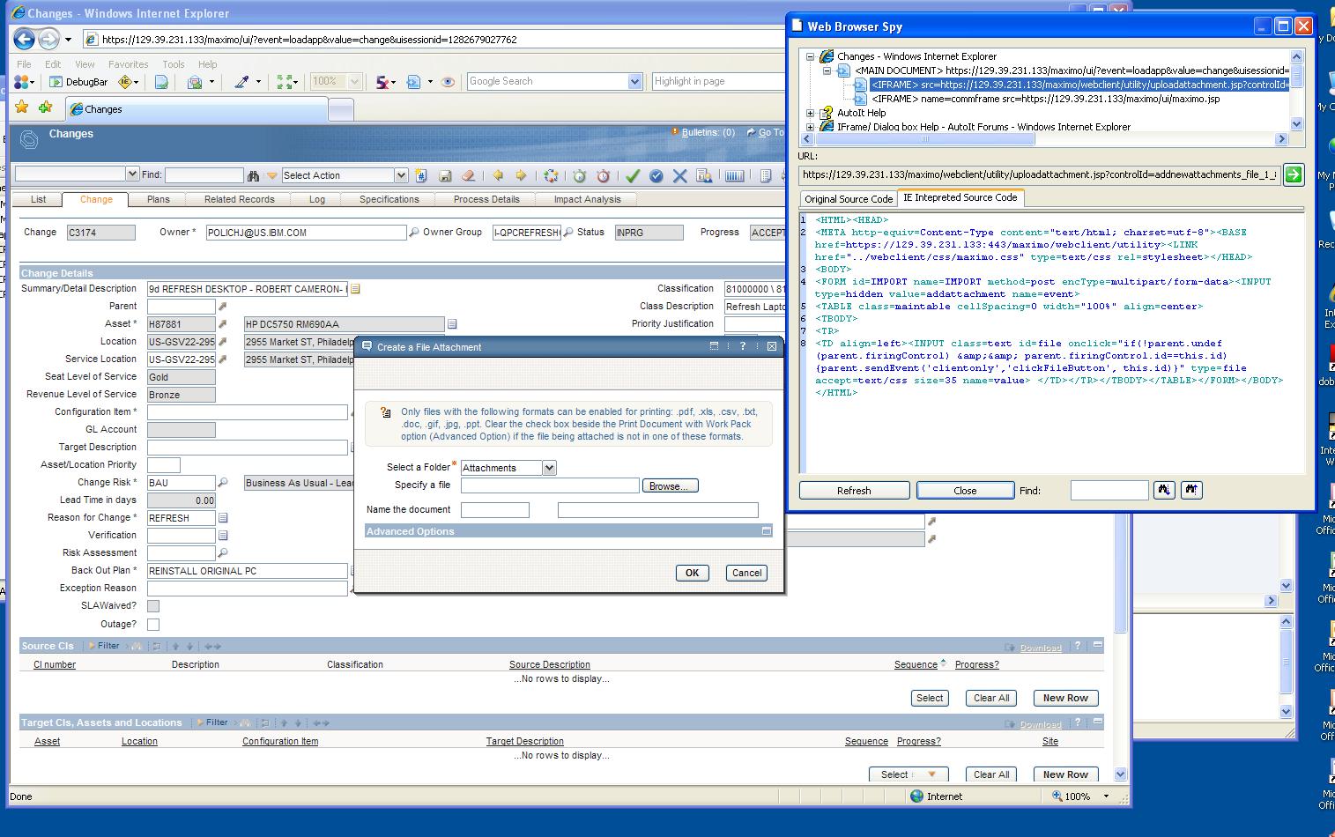This screenshot has height=837, width=1335.
Task: Open the Select Action dropdown
Action: coord(401,175)
